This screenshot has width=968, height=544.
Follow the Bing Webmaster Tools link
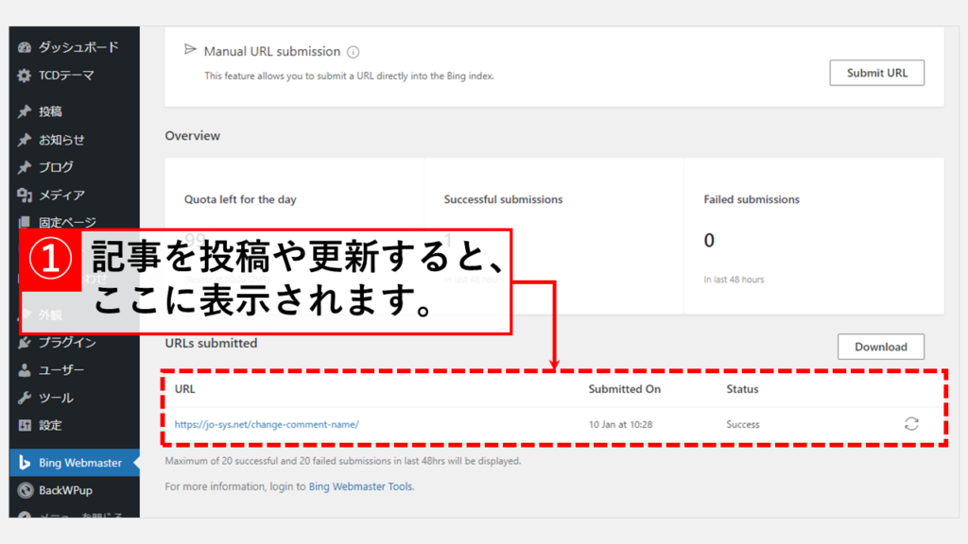pyautogui.click(x=361, y=487)
